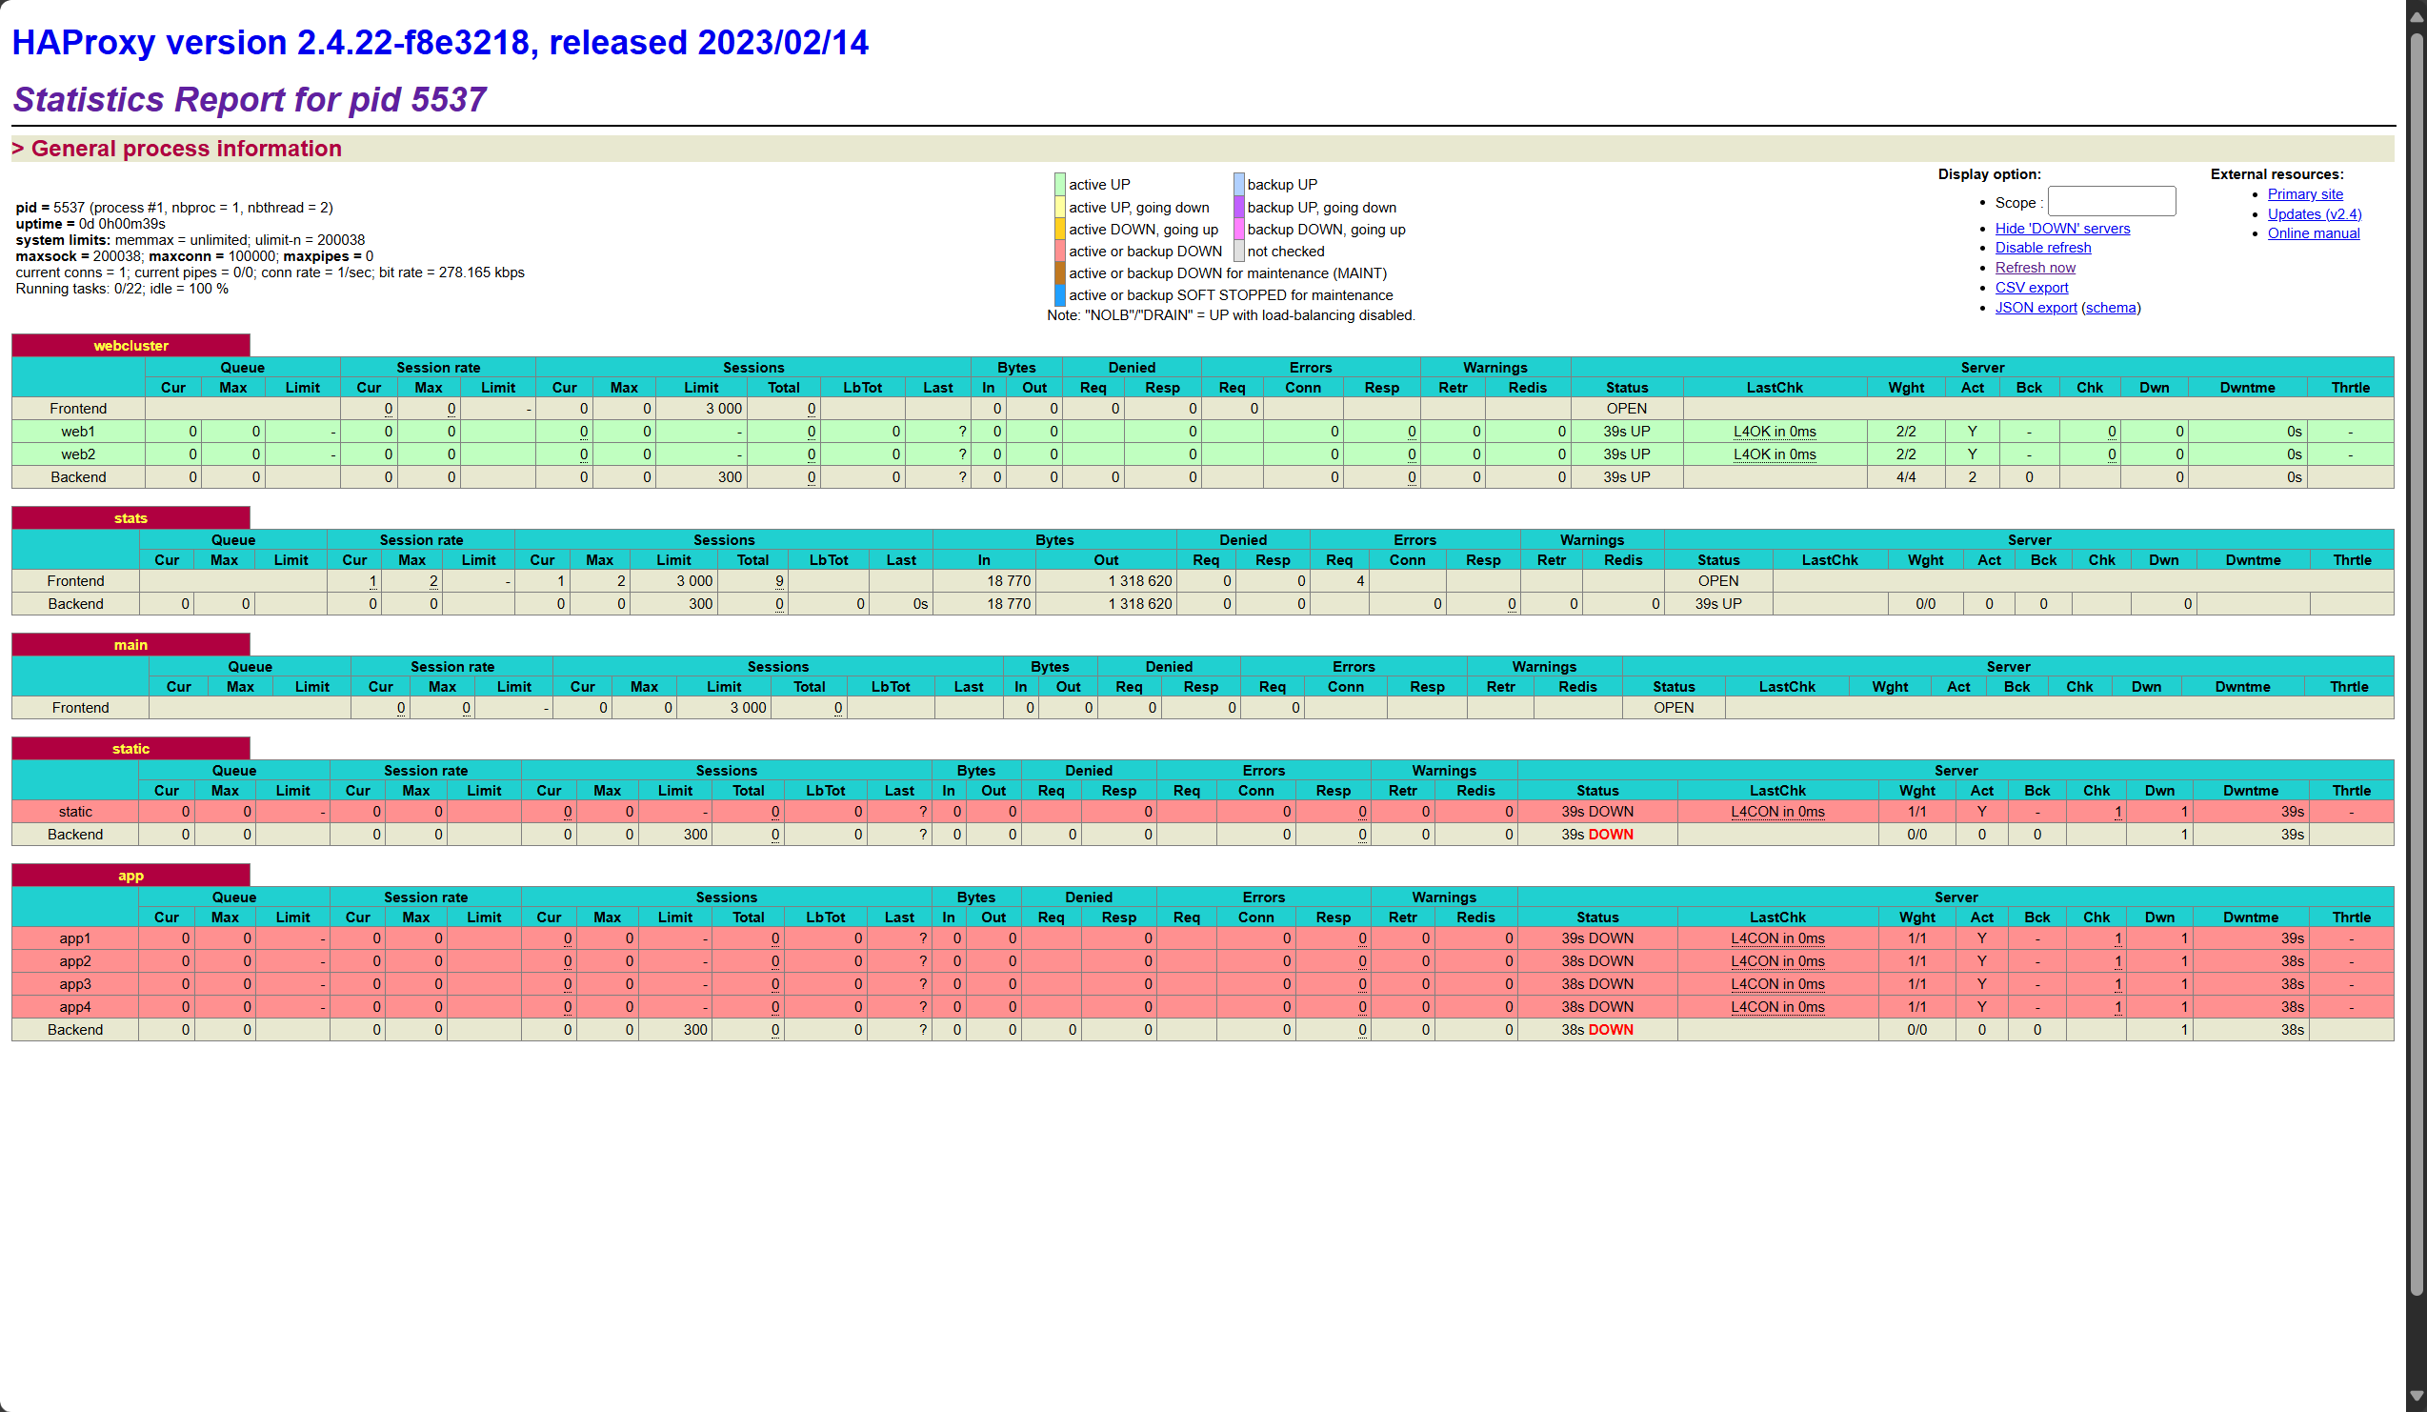The height and width of the screenshot is (1412, 2427).
Task: Click the not checked color swatch
Action: pos(1238,252)
